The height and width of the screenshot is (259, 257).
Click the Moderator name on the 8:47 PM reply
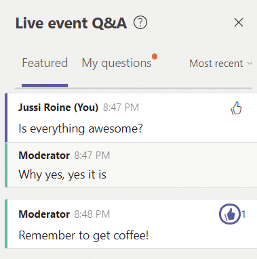(44, 156)
